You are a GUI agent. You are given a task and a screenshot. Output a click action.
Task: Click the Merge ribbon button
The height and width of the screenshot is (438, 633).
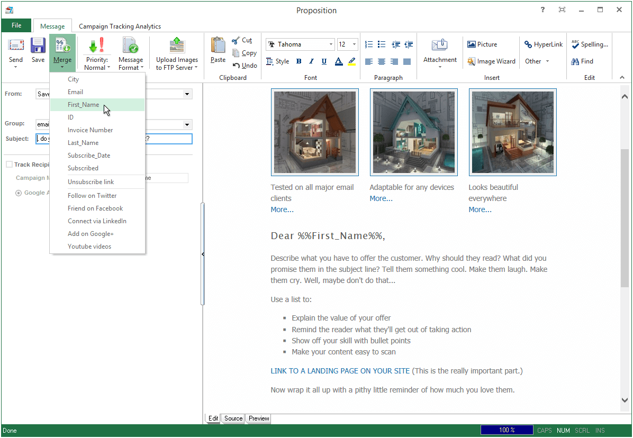coord(62,52)
